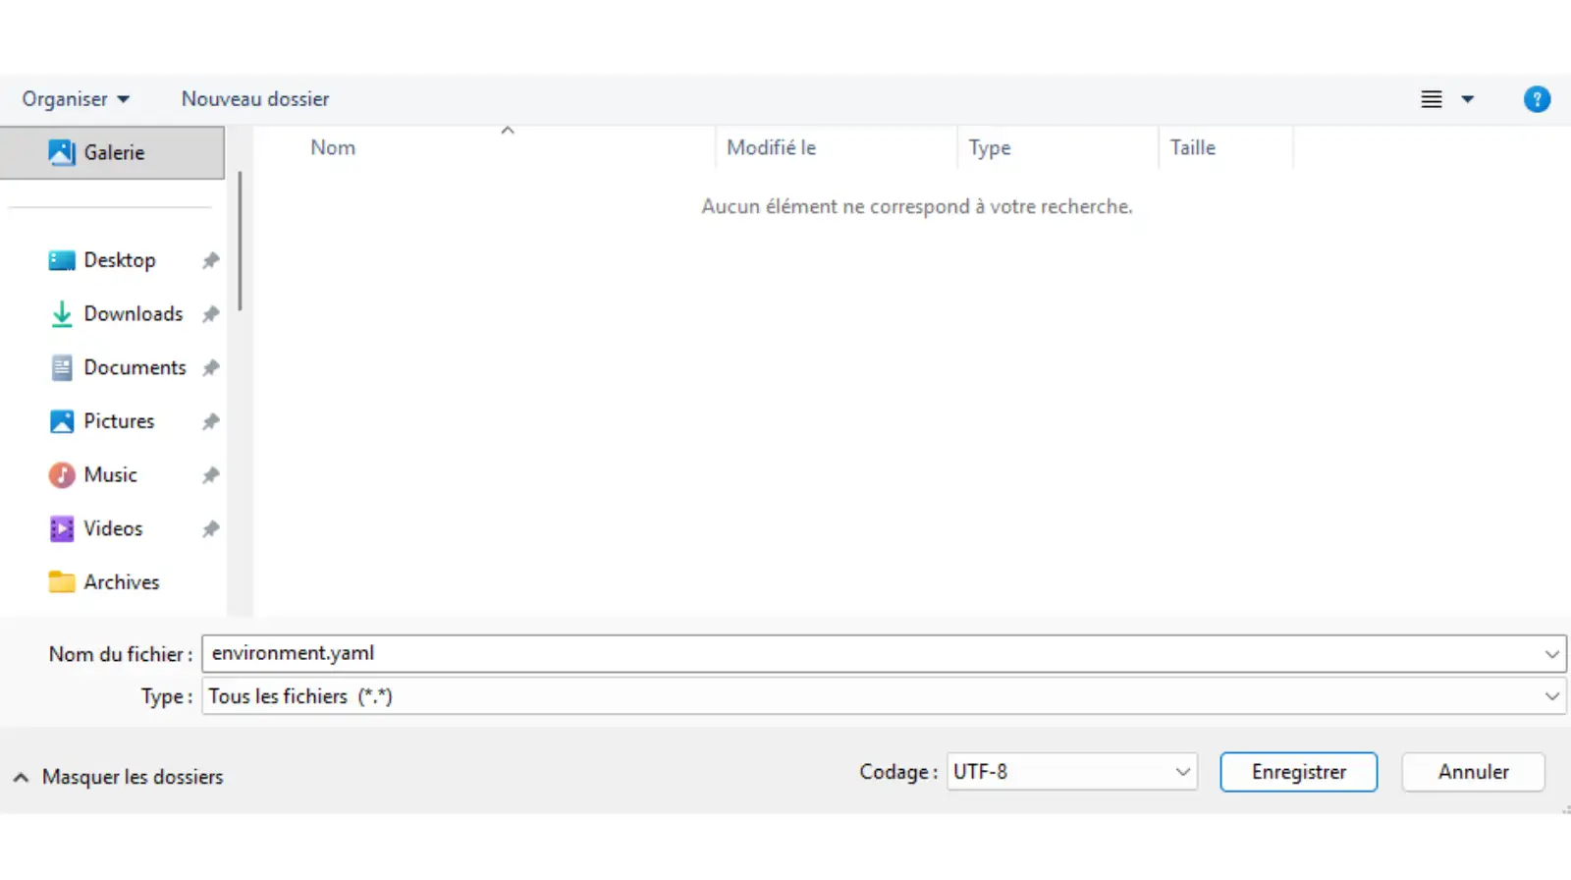Click the Annuler button
This screenshot has height=880, width=1571.
[x=1473, y=772]
